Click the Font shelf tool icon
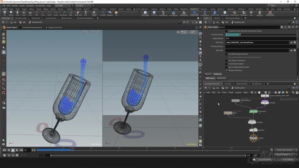 pyautogui.click(x=86, y=13)
